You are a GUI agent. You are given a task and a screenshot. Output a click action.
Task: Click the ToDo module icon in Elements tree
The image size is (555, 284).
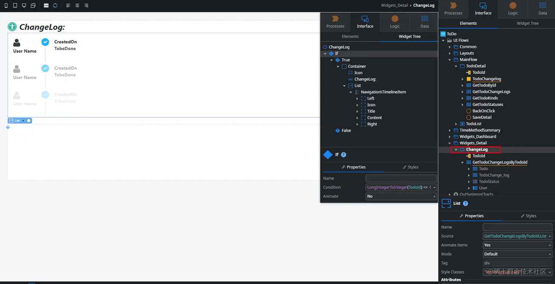[x=443, y=34]
